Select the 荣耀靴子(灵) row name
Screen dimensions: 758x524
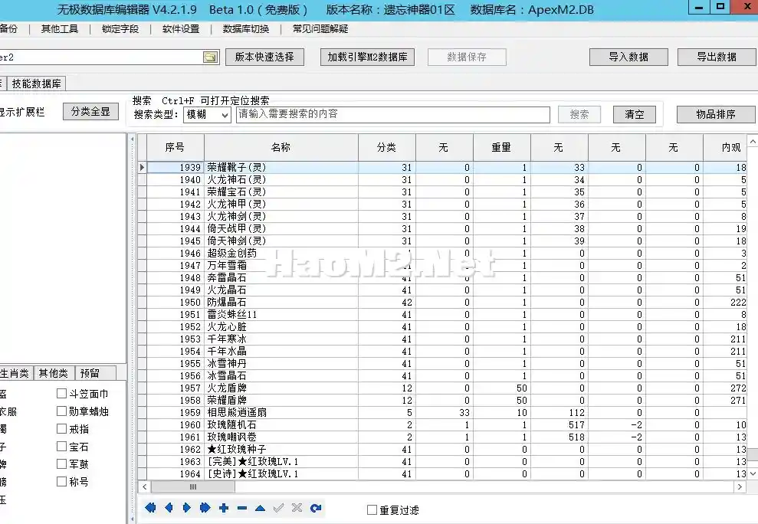point(281,167)
